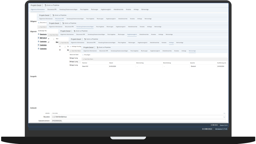
Task: Click the Zurück zur Projektliste link in the frontmost window
Action: [105, 47]
